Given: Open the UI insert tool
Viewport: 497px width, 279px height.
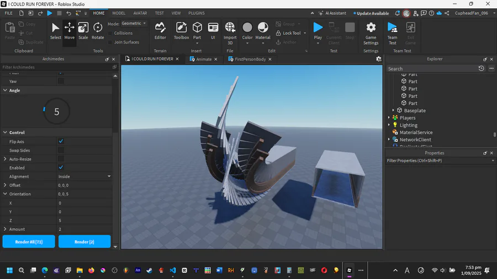Looking at the screenshot, I should 213,31.
